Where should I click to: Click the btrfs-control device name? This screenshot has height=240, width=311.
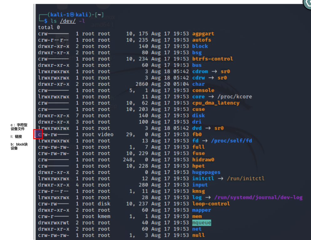pos(212,59)
